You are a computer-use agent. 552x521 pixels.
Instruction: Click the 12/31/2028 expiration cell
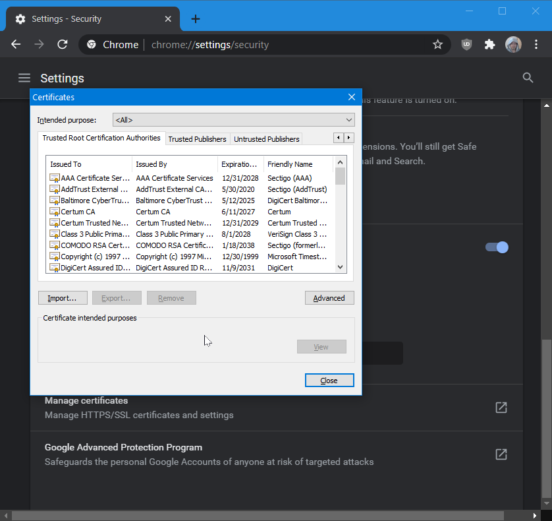pyautogui.click(x=240, y=178)
